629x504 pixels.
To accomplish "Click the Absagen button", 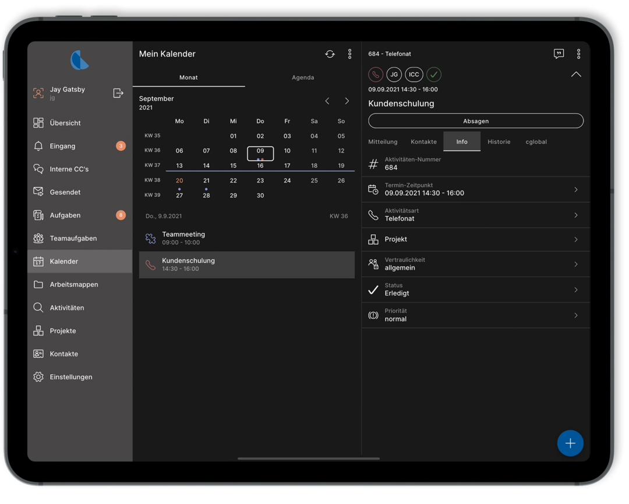I will tap(475, 121).
